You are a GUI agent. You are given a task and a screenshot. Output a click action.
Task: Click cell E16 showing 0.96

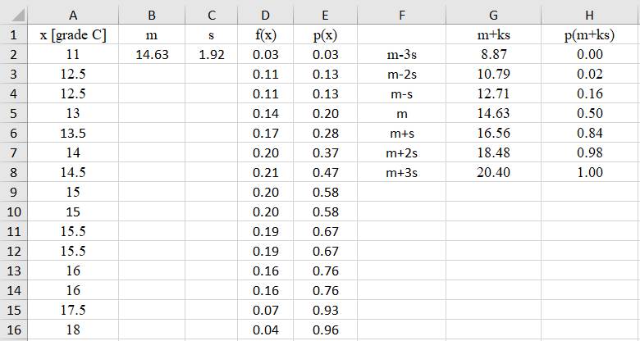[x=326, y=330]
